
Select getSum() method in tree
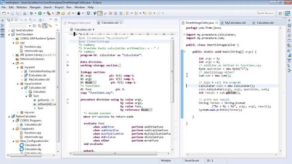[x=46, y=100]
